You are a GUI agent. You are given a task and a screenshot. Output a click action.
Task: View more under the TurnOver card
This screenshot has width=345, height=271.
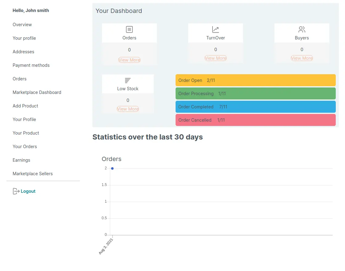pyautogui.click(x=216, y=58)
